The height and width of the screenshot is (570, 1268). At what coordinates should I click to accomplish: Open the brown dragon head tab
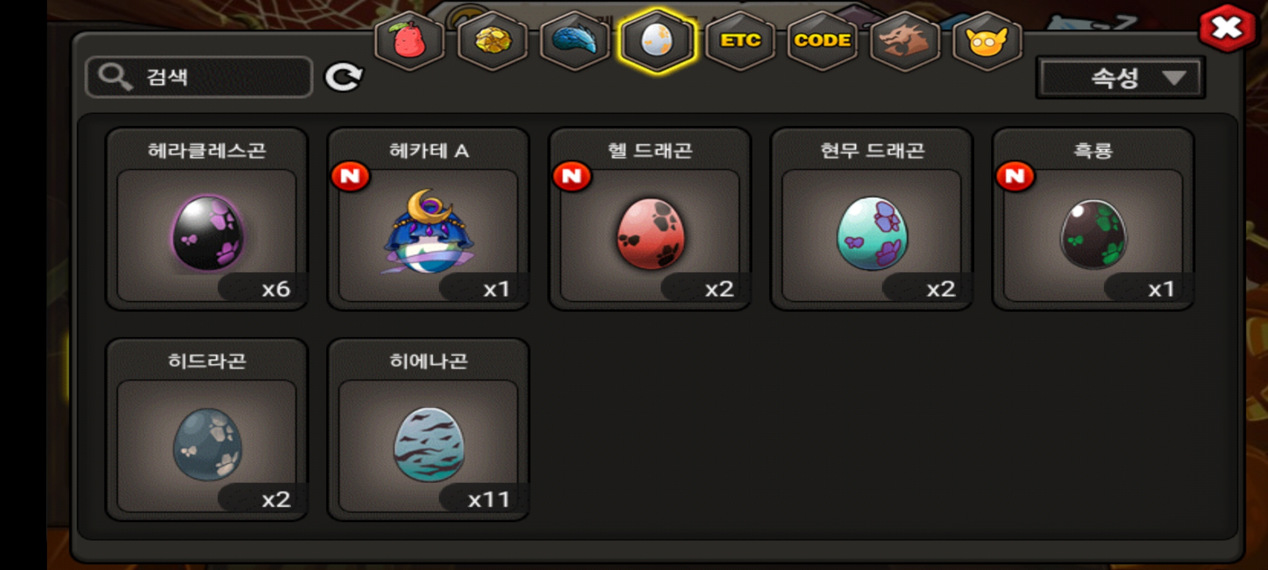905,41
